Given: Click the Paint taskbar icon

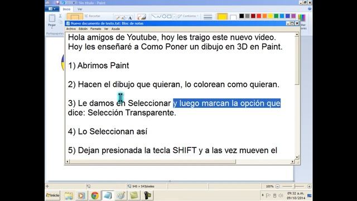Looking at the screenshot, I should click(x=121, y=195).
